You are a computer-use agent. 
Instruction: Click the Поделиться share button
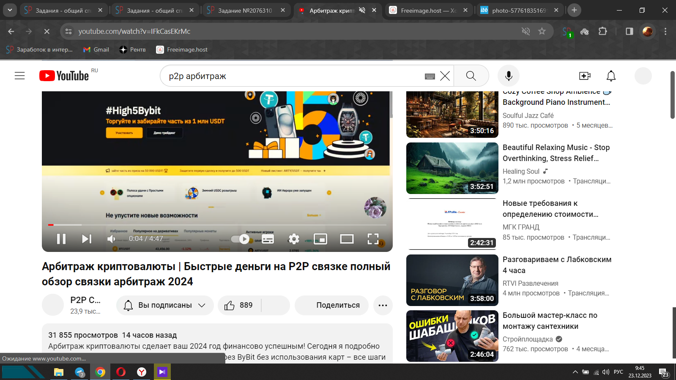pyautogui.click(x=331, y=305)
